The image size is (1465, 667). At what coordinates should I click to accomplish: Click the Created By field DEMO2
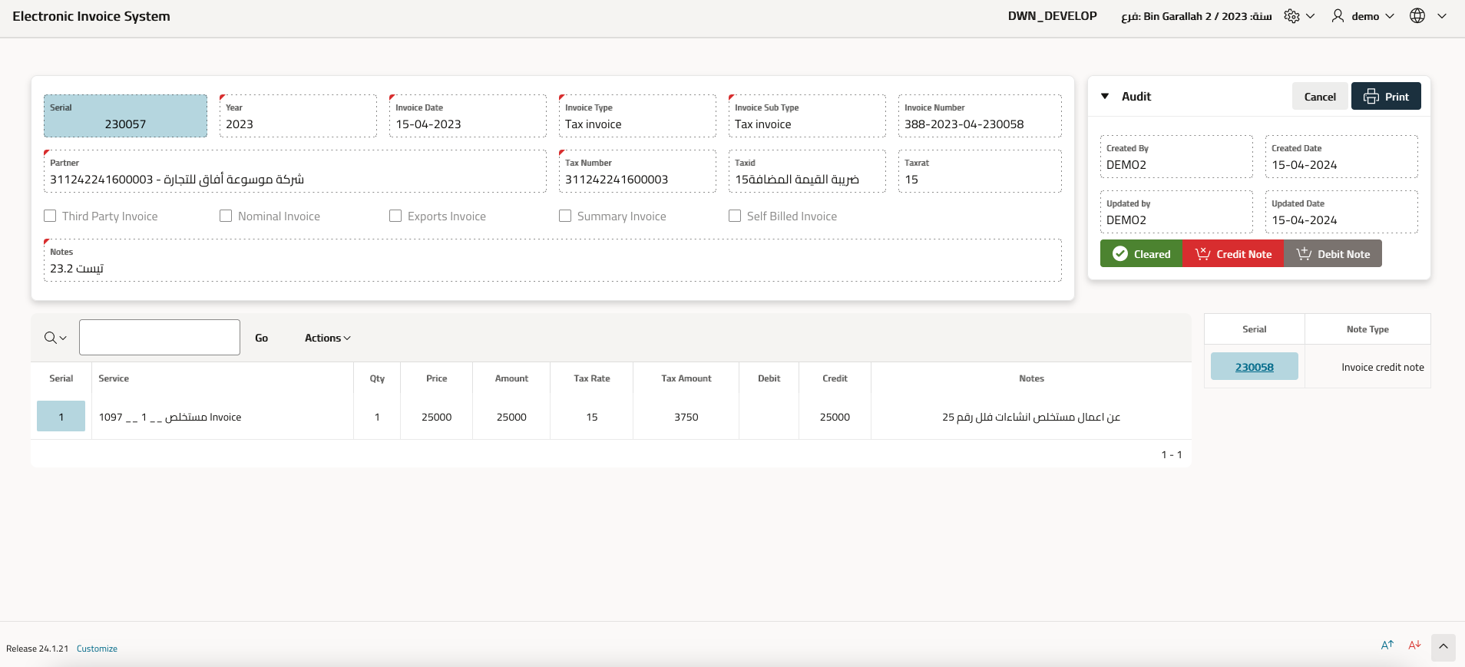click(x=1176, y=157)
